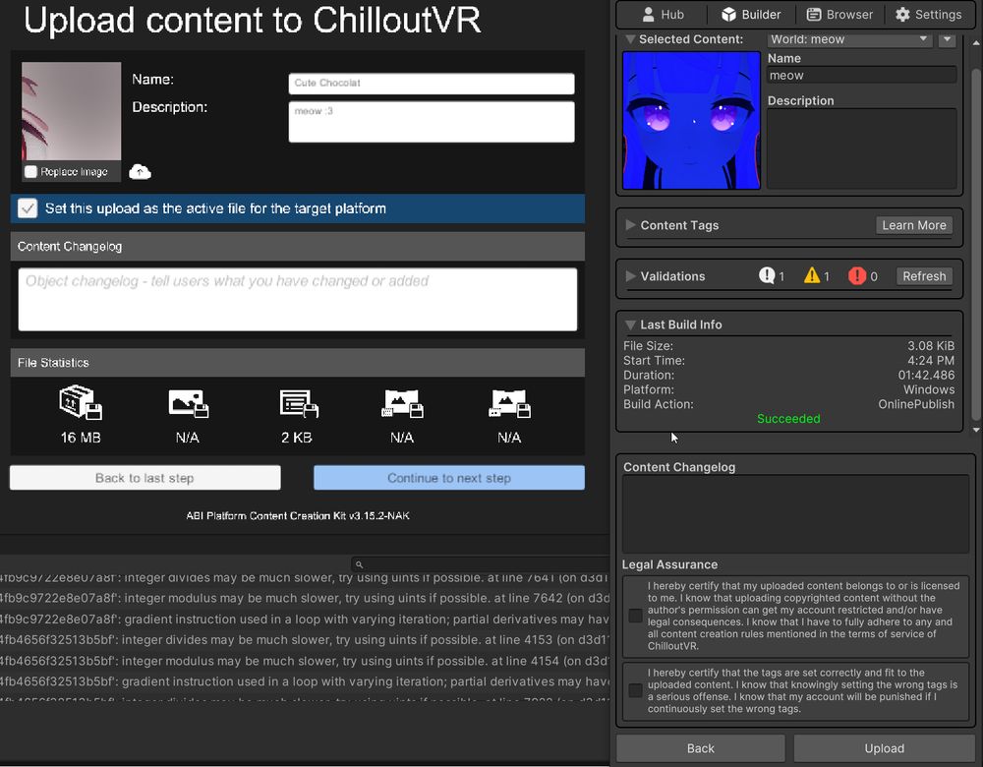
Task: Click the Object changelog text area
Action: [x=297, y=299]
